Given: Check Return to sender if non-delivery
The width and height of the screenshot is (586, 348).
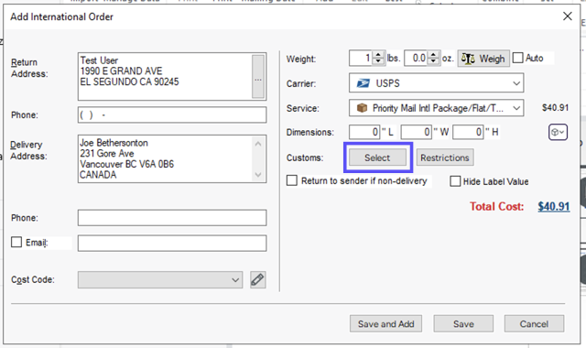Looking at the screenshot, I should coord(292,180).
